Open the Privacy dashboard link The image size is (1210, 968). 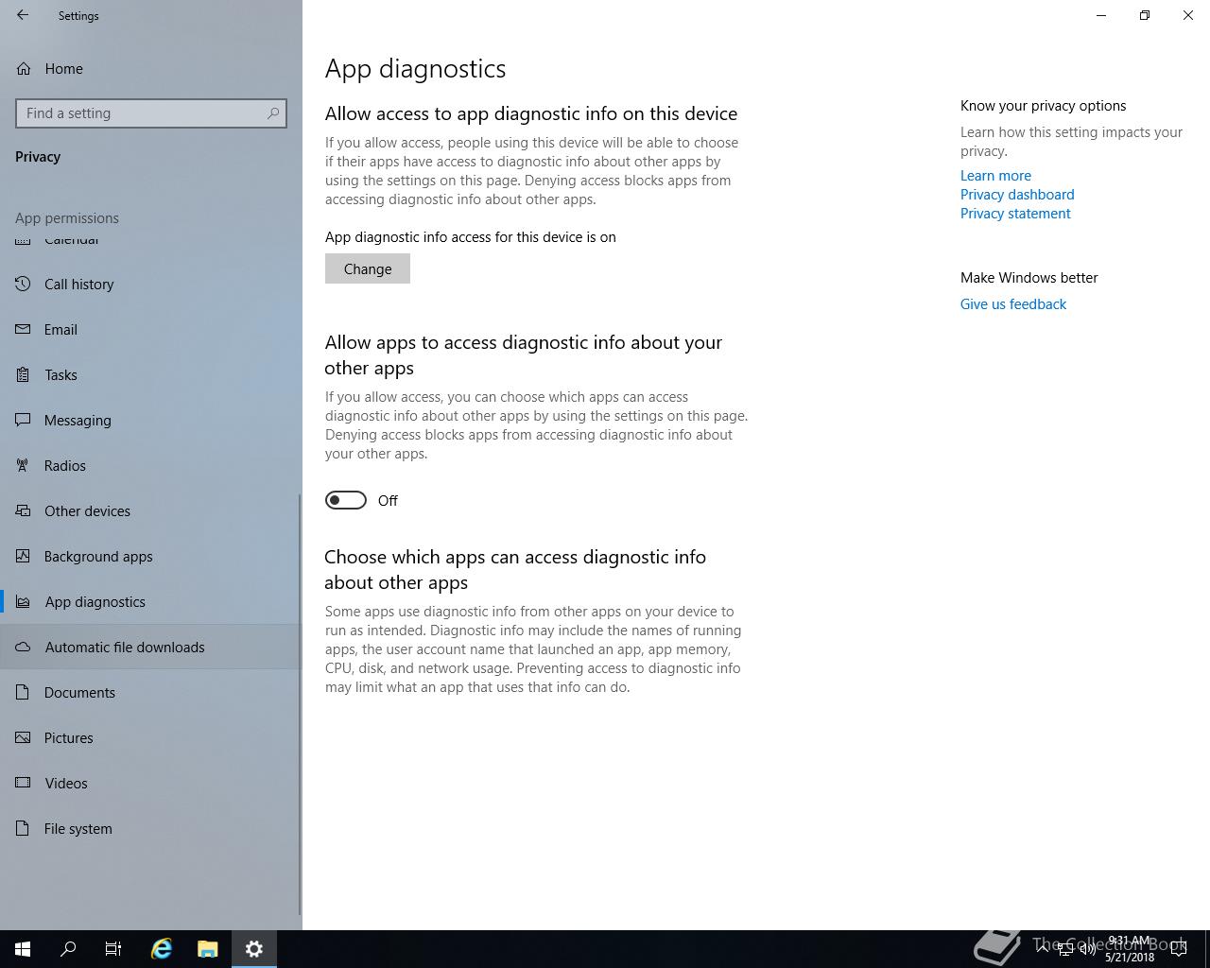click(x=1017, y=195)
